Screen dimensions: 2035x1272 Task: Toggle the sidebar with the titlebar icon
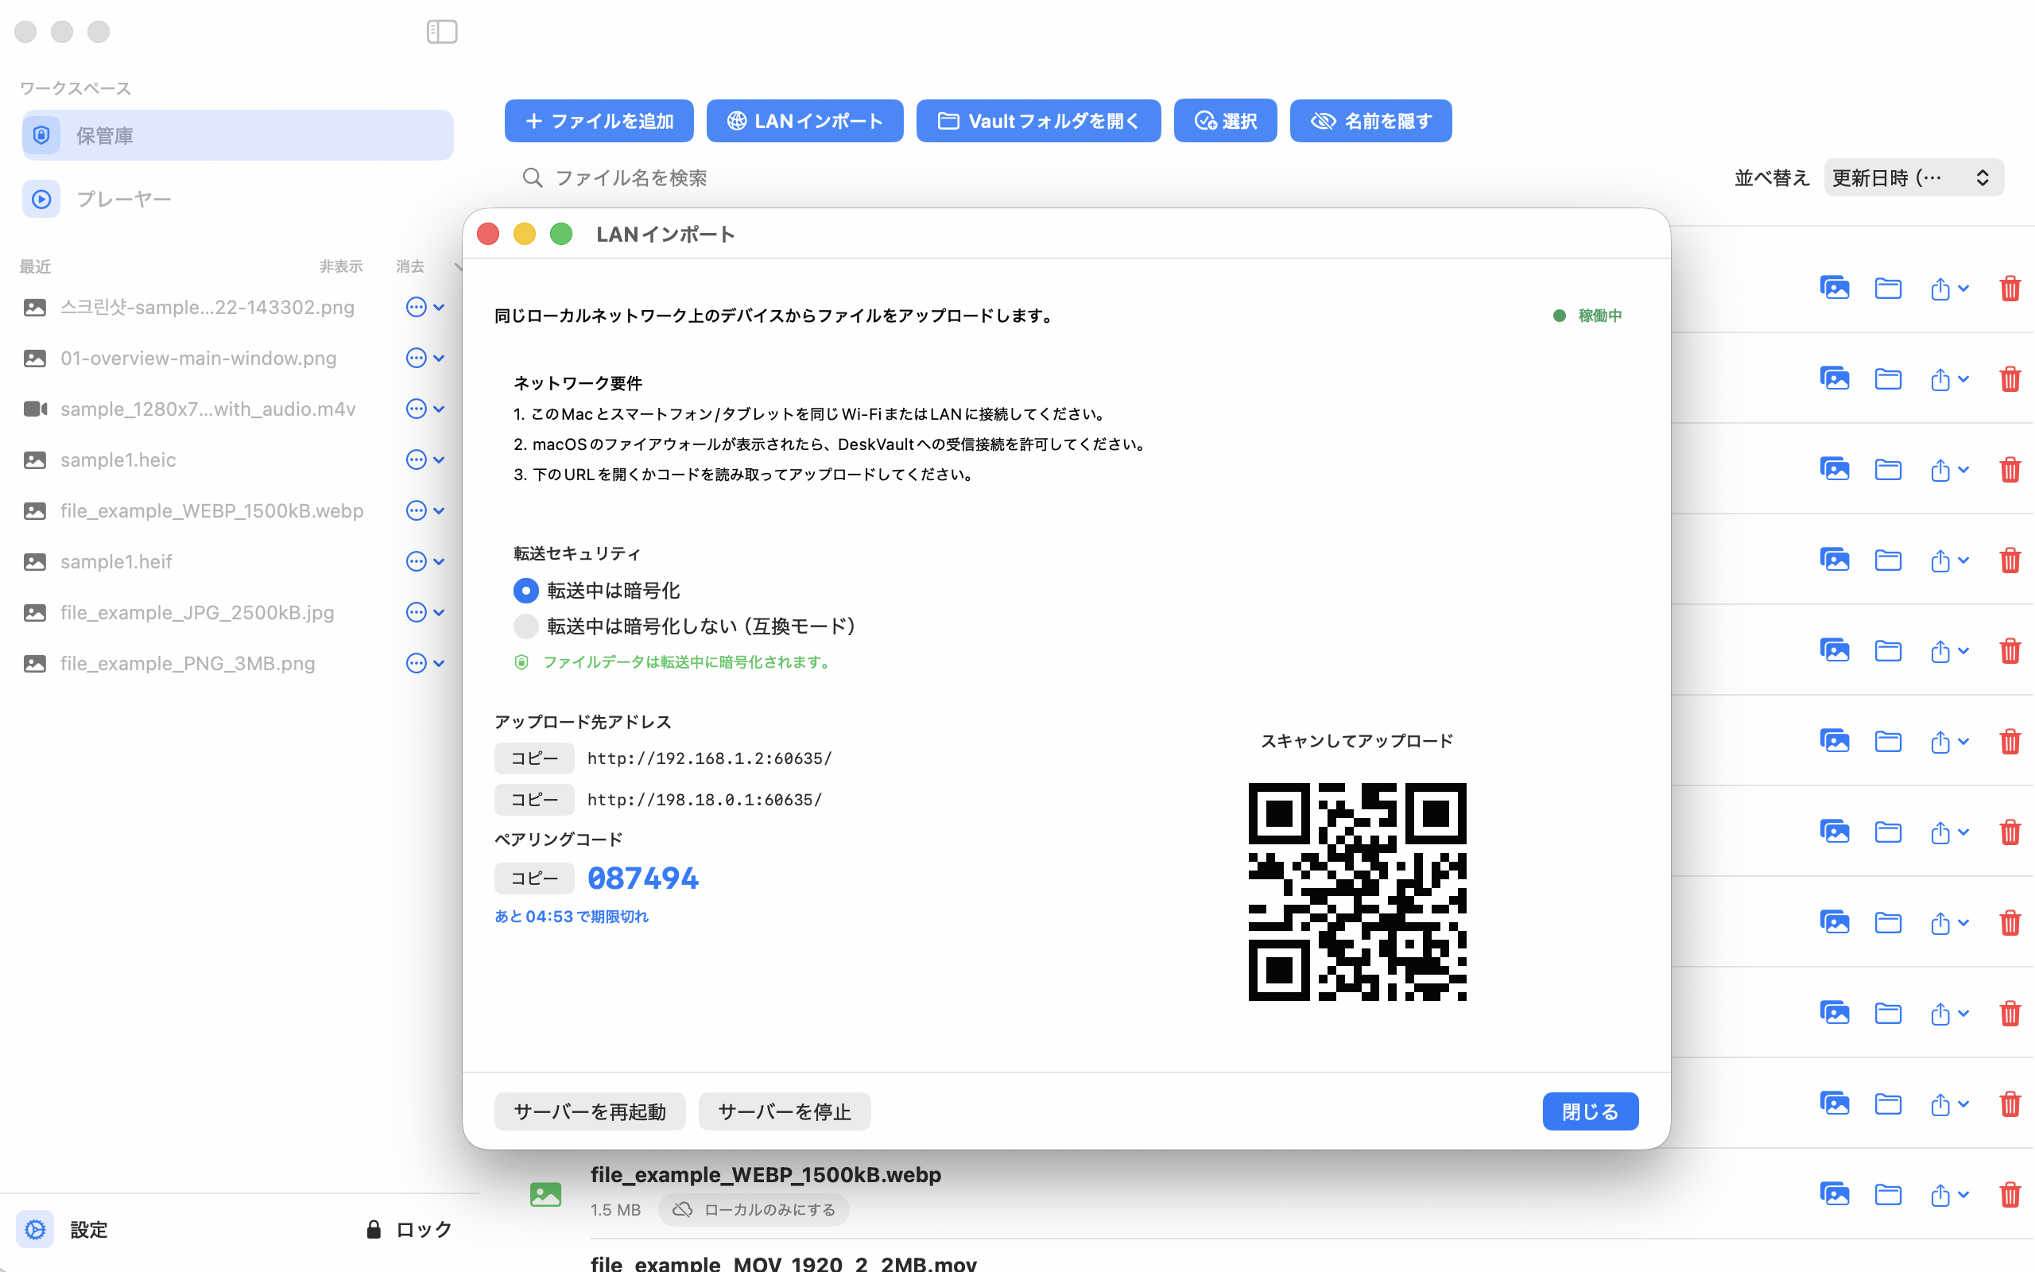441,31
